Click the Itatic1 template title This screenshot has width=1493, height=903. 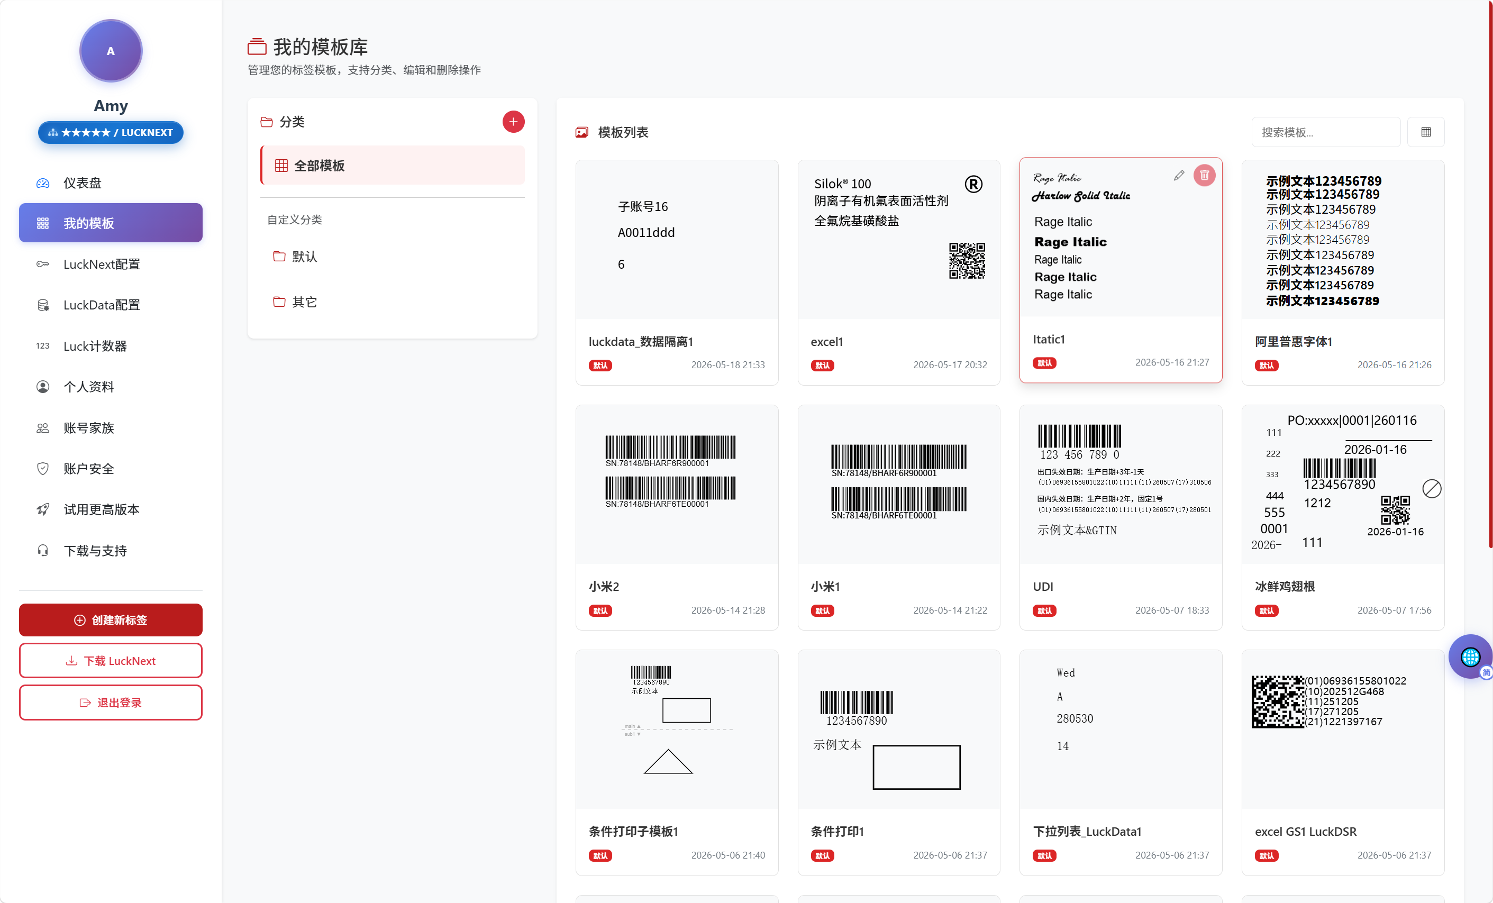[x=1049, y=340]
